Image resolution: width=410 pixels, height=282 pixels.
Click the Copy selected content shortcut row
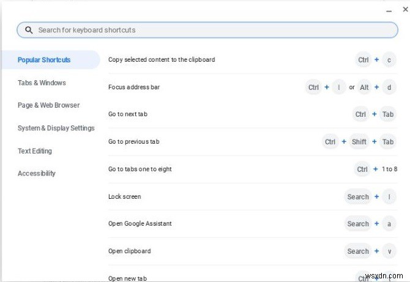(x=162, y=60)
